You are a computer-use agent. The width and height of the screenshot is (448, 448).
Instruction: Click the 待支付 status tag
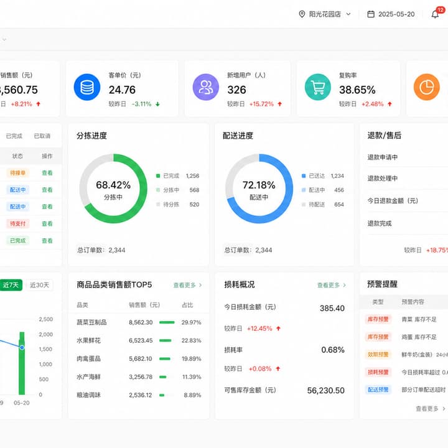[x=17, y=224]
